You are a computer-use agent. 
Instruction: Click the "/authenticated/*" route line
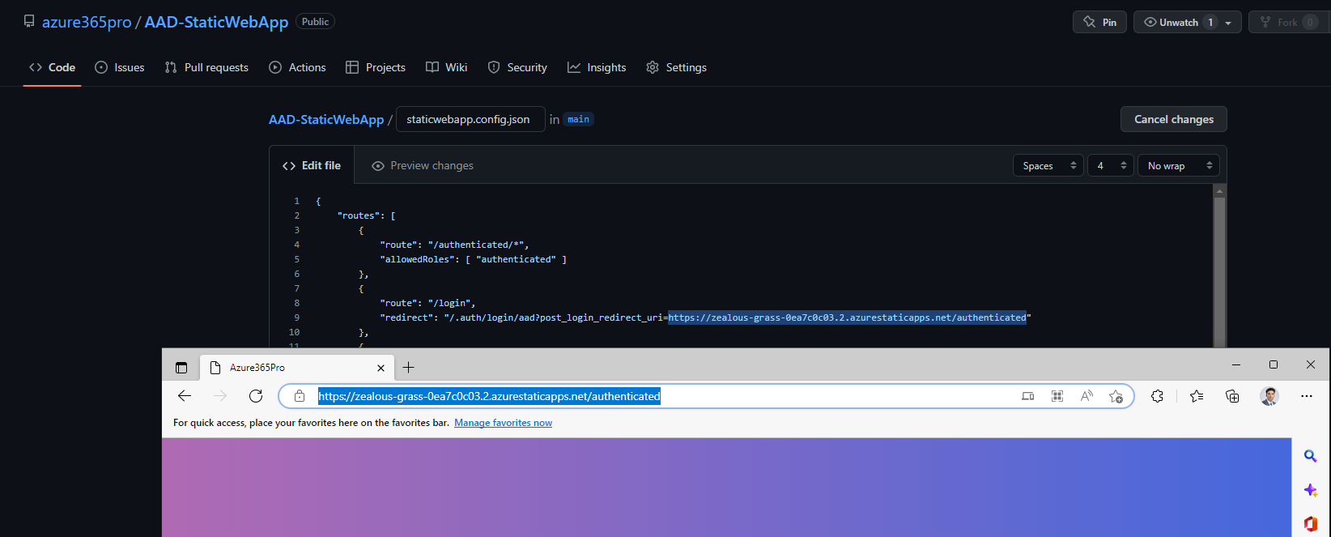pyautogui.click(x=454, y=245)
